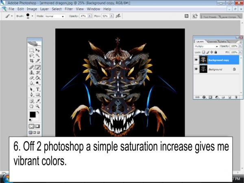The image size is (244, 183).
Task: Select the Brush tool in toolbox
Action: (x=38, y=67)
